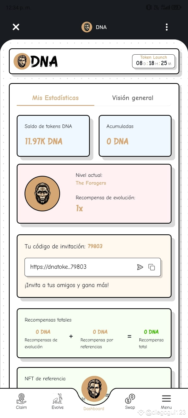Tap the Swap coins icon

130,398
